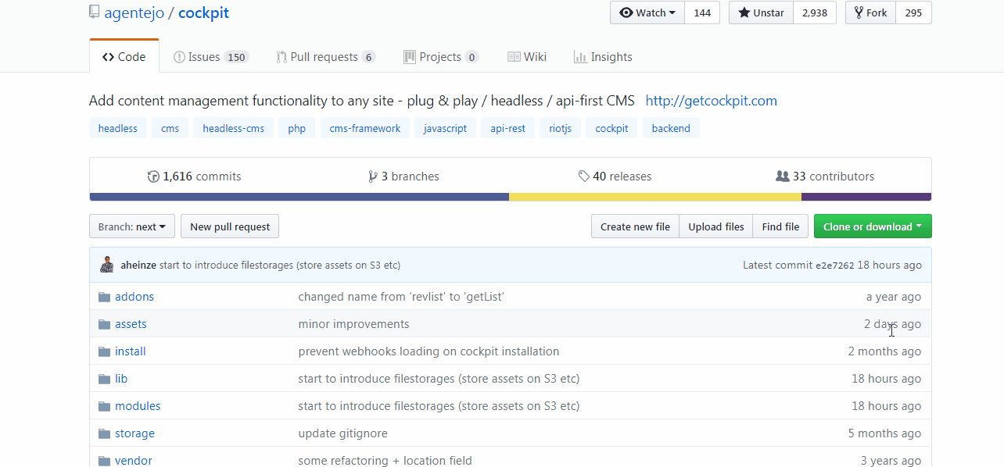The width and height of the screenshot is (1004, 467).
Task: Click the New pull request button
Action: 230,226
